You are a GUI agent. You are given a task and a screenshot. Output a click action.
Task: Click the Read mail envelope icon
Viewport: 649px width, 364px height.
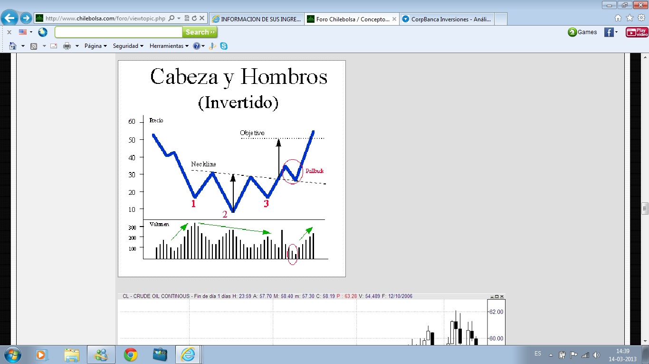pyautogui.click(x=54, y=46)
